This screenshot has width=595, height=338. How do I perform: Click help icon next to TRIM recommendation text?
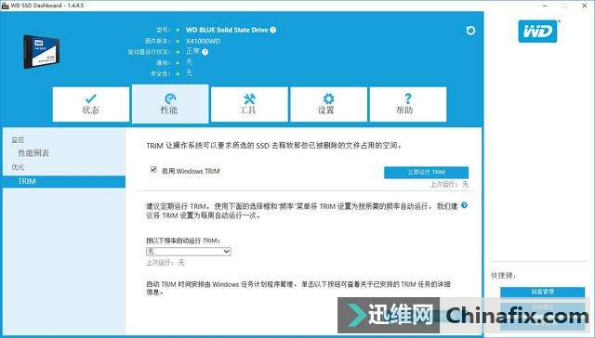[464, 205]
